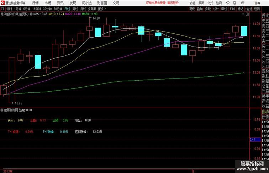Open the 版面 menu
The width and height of the screenshot is (269, 173).
point(201,3)
